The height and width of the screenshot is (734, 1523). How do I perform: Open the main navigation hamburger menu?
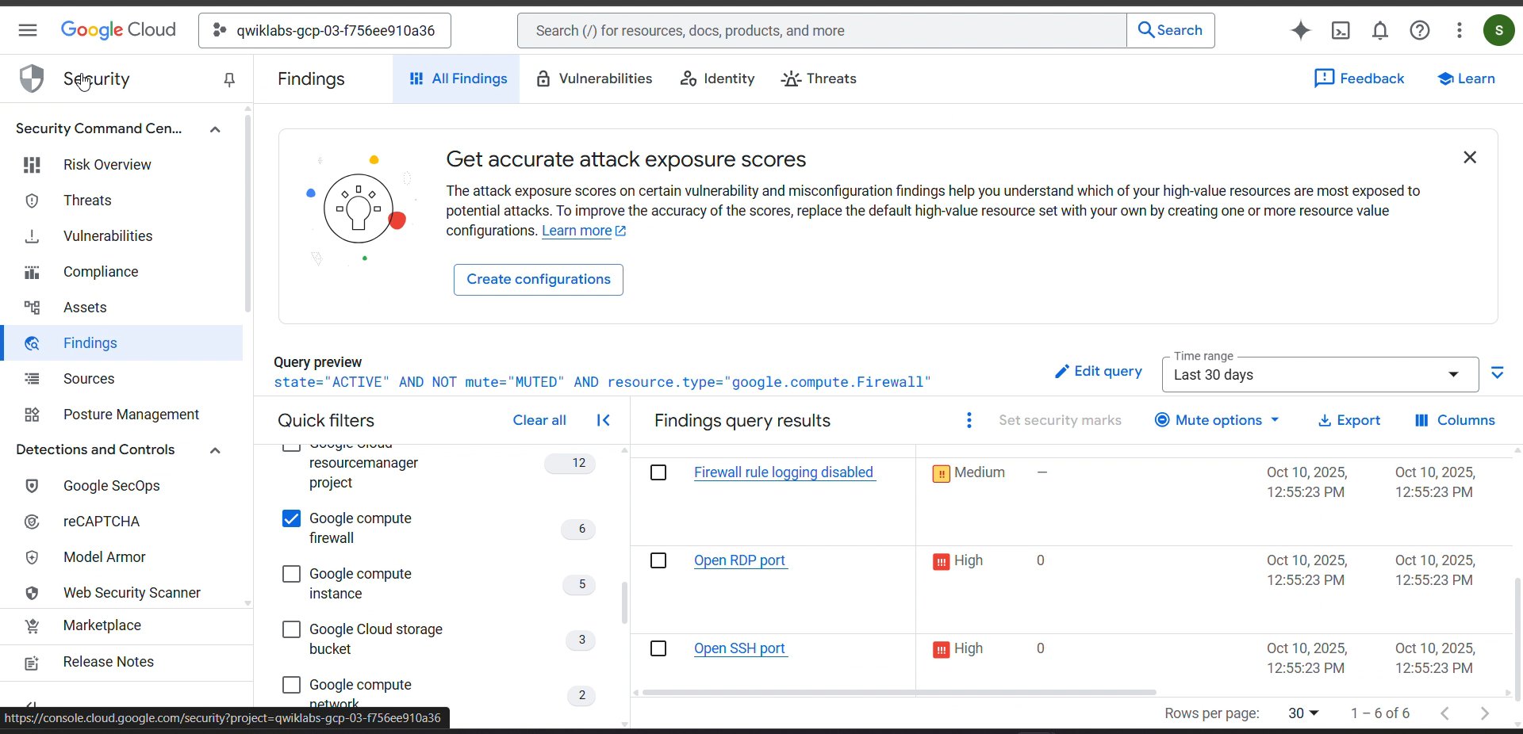28,30
